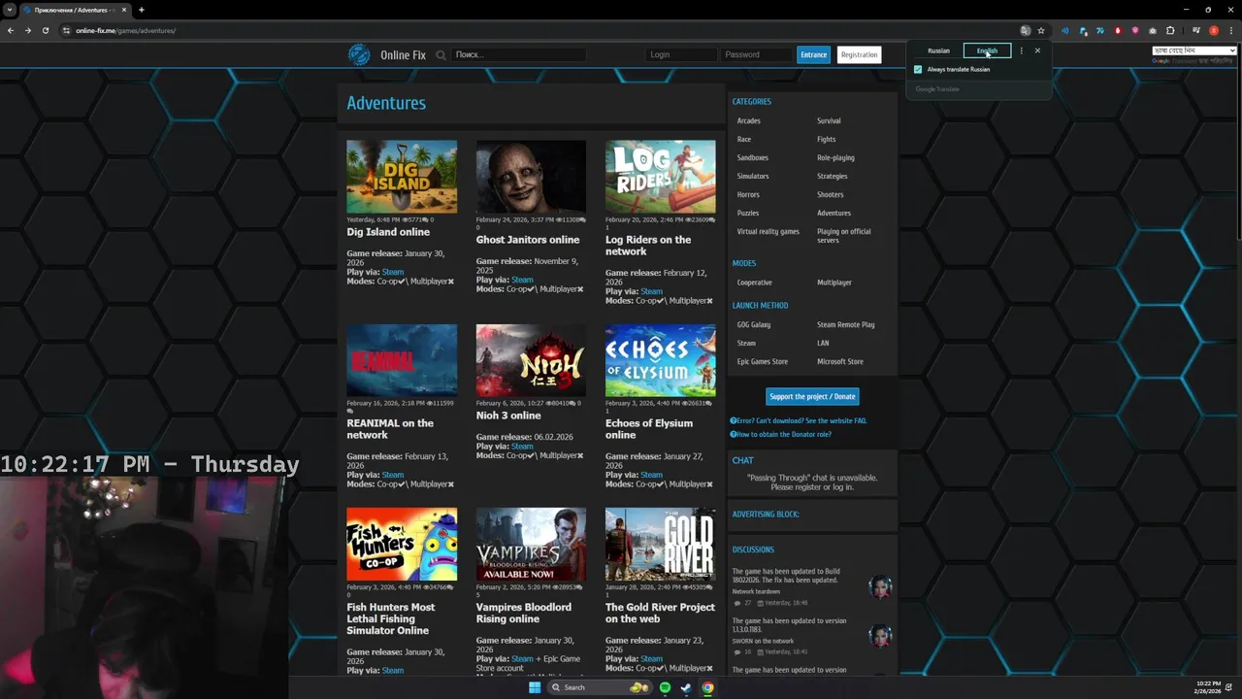Focus the Login input field

pyautogui.click(x=681, y=54)
